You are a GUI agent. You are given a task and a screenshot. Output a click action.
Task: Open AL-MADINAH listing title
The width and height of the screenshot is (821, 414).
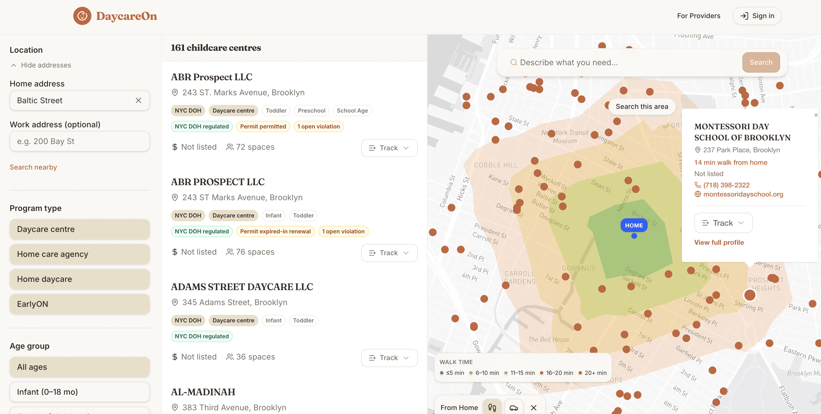(x=203, y=392)
